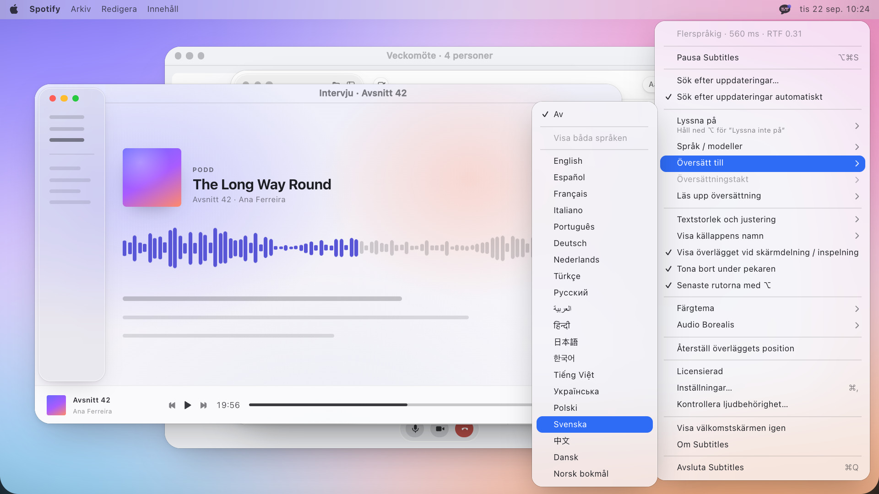Open the Apple menu
Viewport: 879px width, 494px height.
[14, 9]
